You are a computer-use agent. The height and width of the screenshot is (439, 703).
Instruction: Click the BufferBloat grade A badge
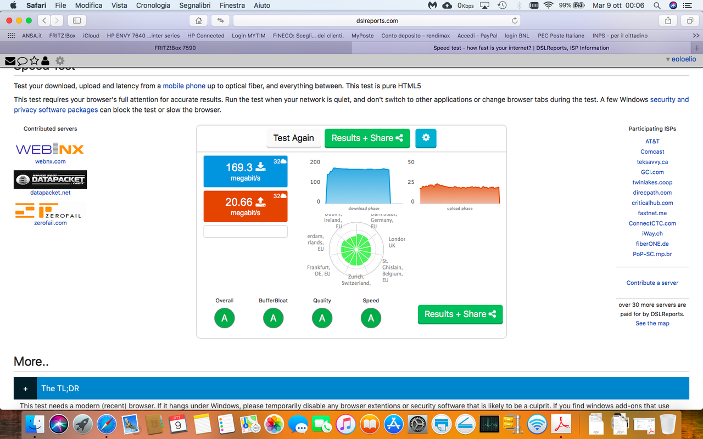tap(273, 318)
